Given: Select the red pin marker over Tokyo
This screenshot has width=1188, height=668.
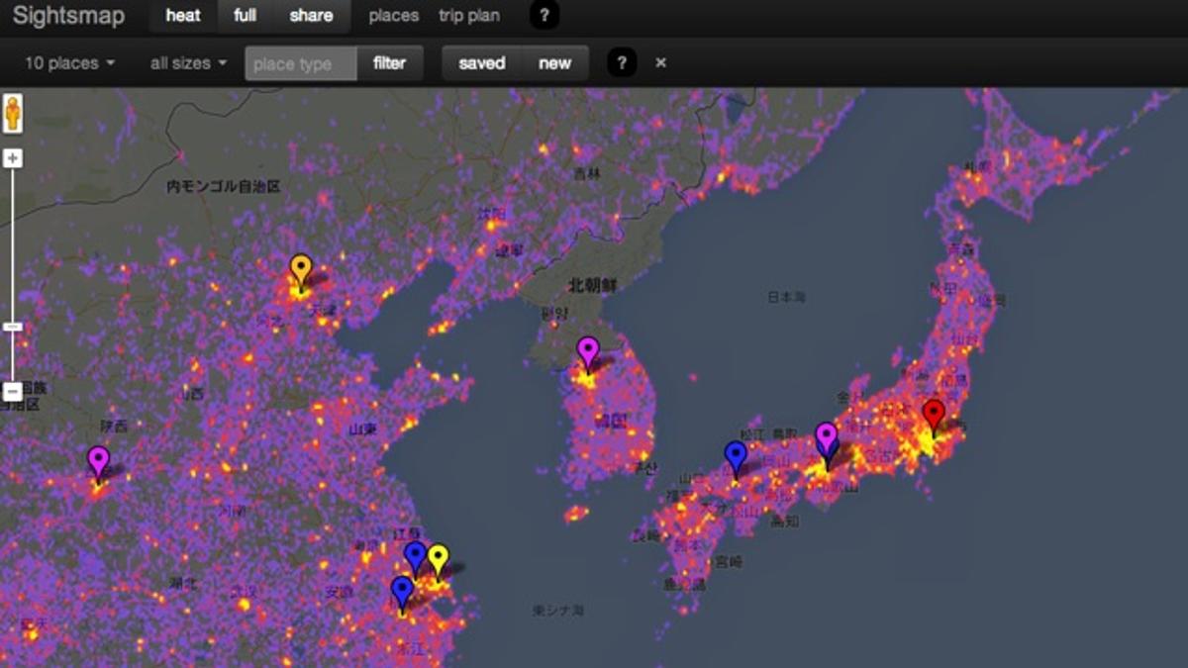Looking at the screenshot, I should click(x=933, y=416).
